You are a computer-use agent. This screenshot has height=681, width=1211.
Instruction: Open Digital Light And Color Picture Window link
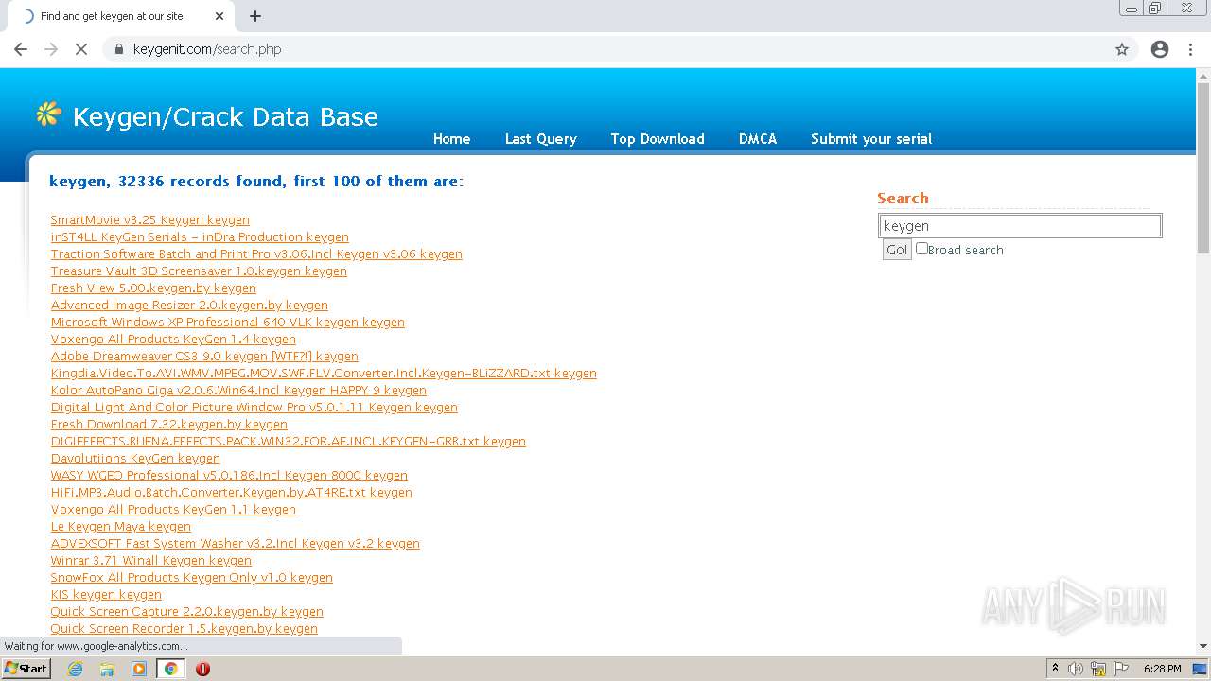[x=254, y=407]
